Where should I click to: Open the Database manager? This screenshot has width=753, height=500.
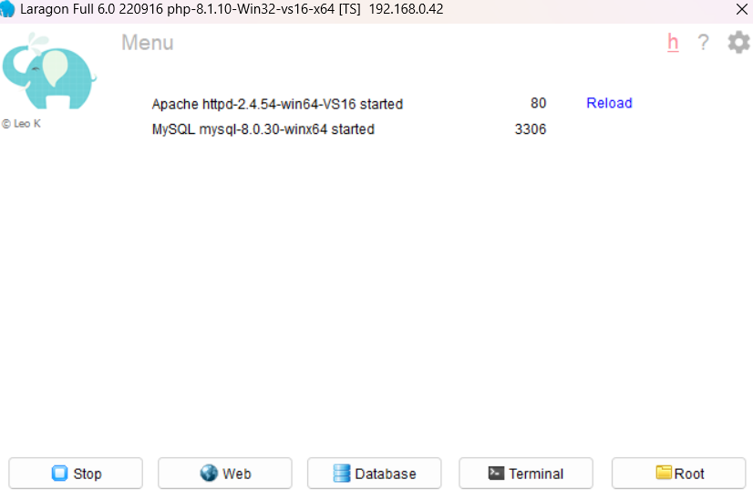click(x=374, y=473)
